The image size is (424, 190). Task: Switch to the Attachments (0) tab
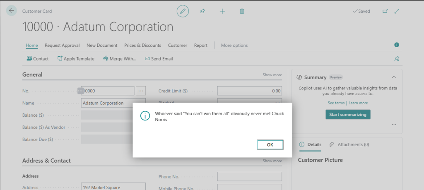pos(349,144)
